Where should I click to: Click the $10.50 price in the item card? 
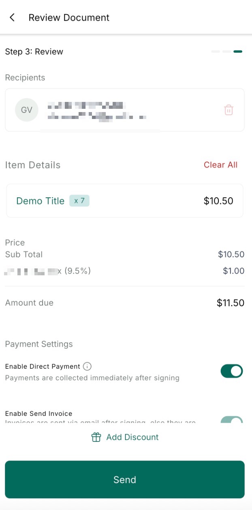[x=218, y=201]
